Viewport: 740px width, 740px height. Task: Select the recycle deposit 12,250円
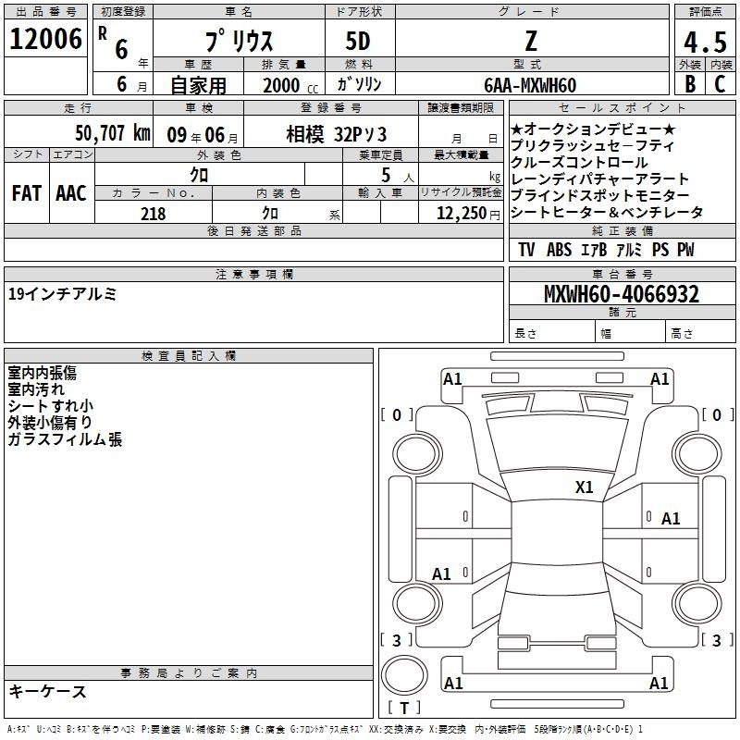click(x=468, y=214)
